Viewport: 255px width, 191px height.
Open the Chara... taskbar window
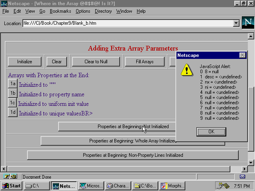[x=118, y=186]
